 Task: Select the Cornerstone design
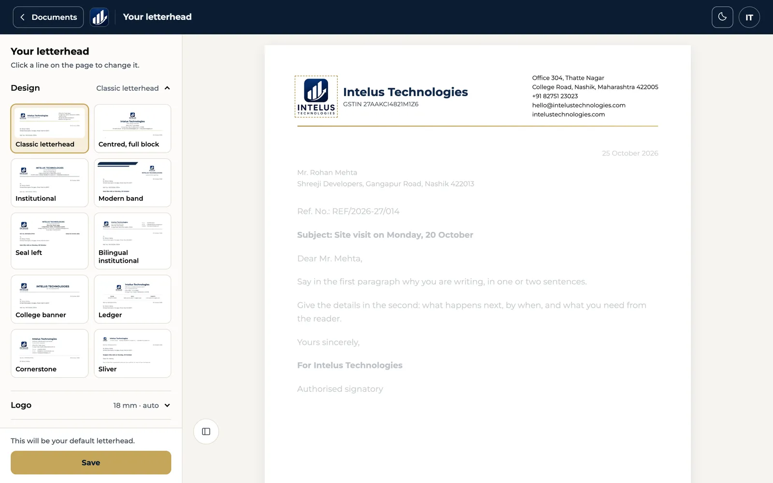50,353
